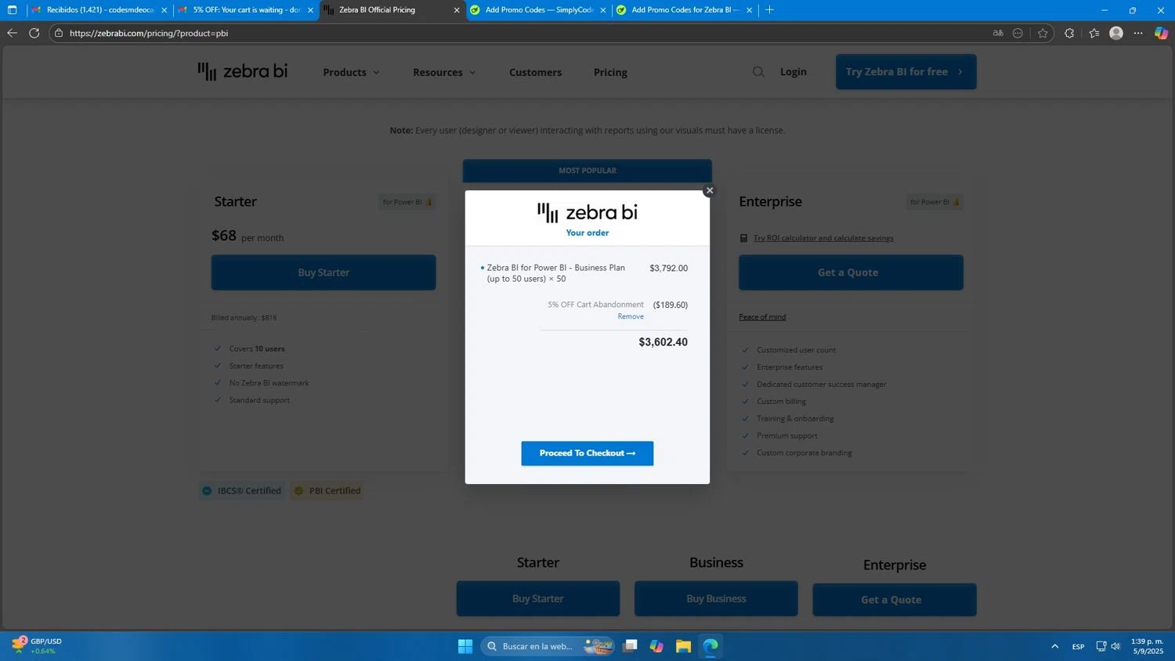This screenshot has height=661, width=1175.
Task: Open Copilot app from taskbar
Action: pos(656,646)
